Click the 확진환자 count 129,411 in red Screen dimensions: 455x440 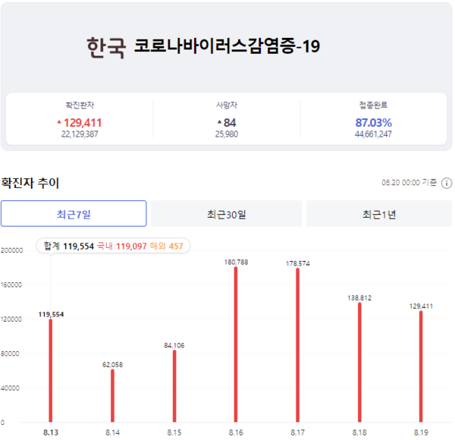[x=83, y=123]
